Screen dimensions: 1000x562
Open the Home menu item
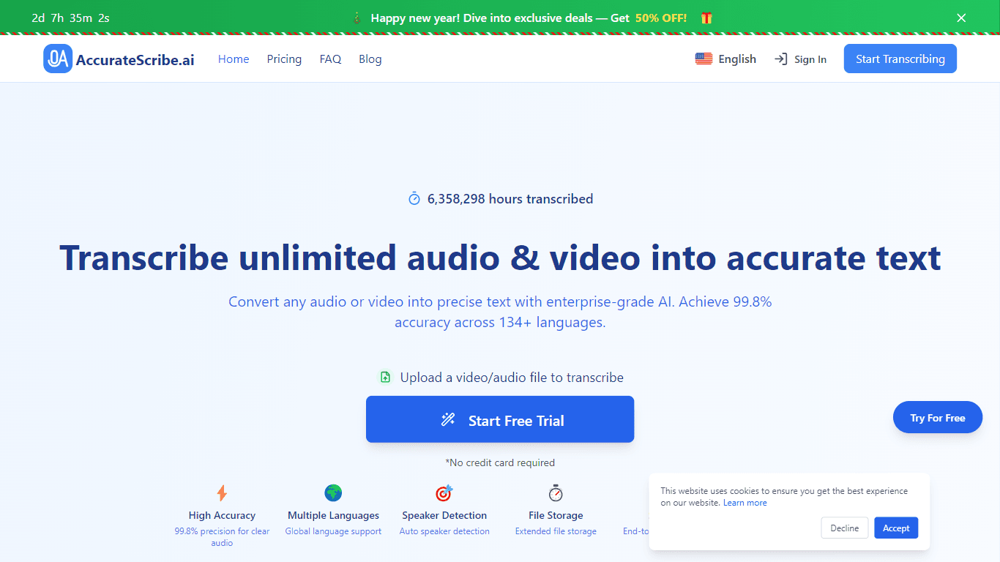click(x=234, y=59)
